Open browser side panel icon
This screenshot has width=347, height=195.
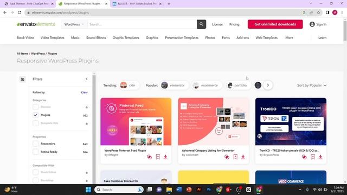pos(327,12)
